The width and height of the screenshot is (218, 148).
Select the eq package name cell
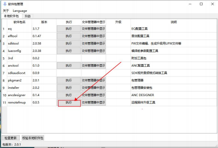[19, 29]
